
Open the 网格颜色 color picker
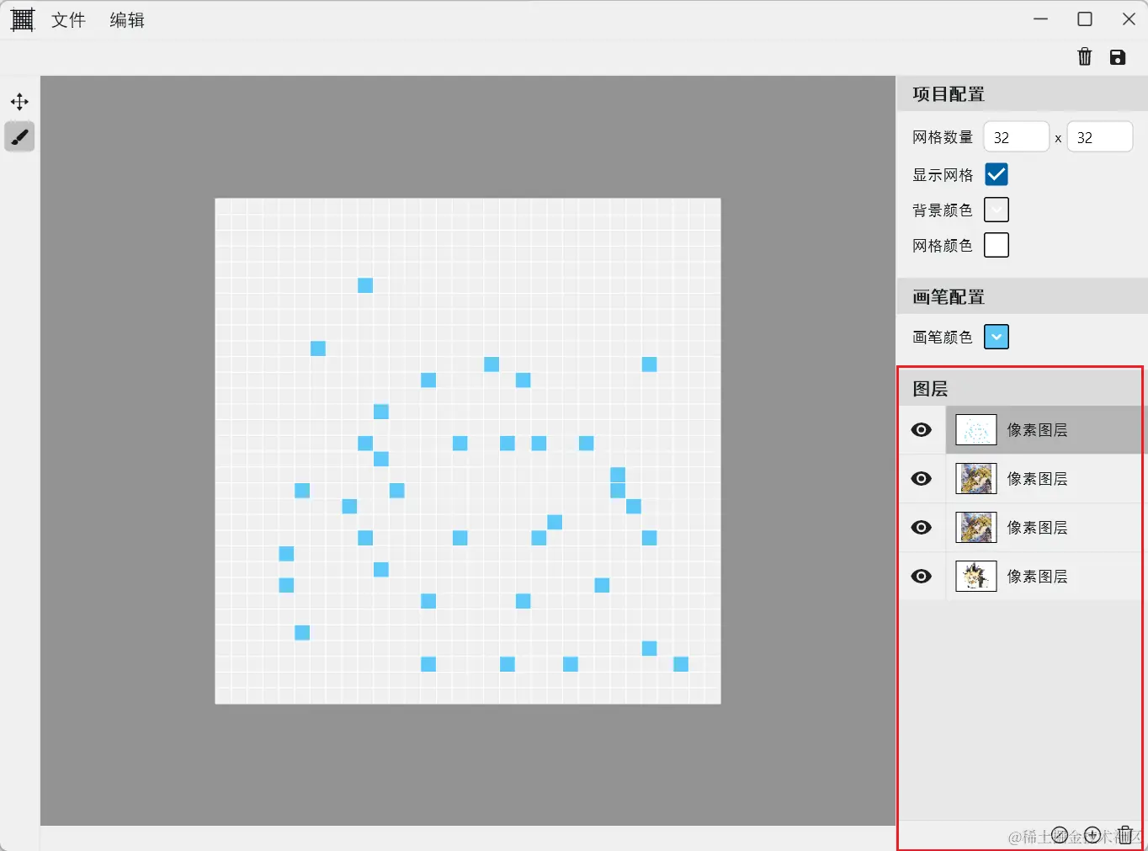pyautogui.click(x=997, y=245)
